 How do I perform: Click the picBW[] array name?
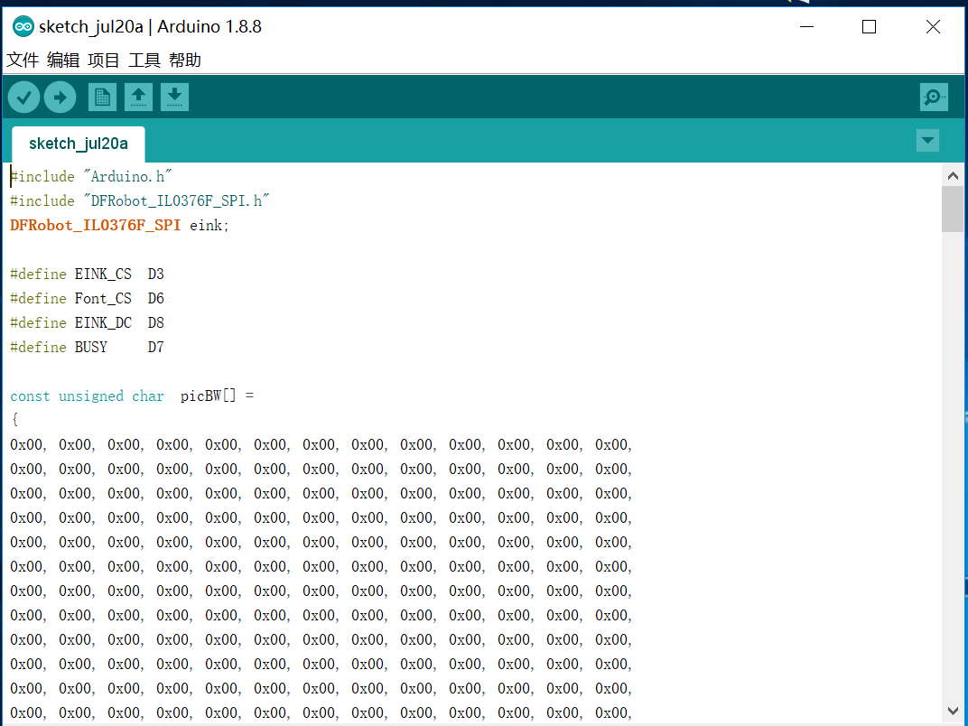point(208,396)
